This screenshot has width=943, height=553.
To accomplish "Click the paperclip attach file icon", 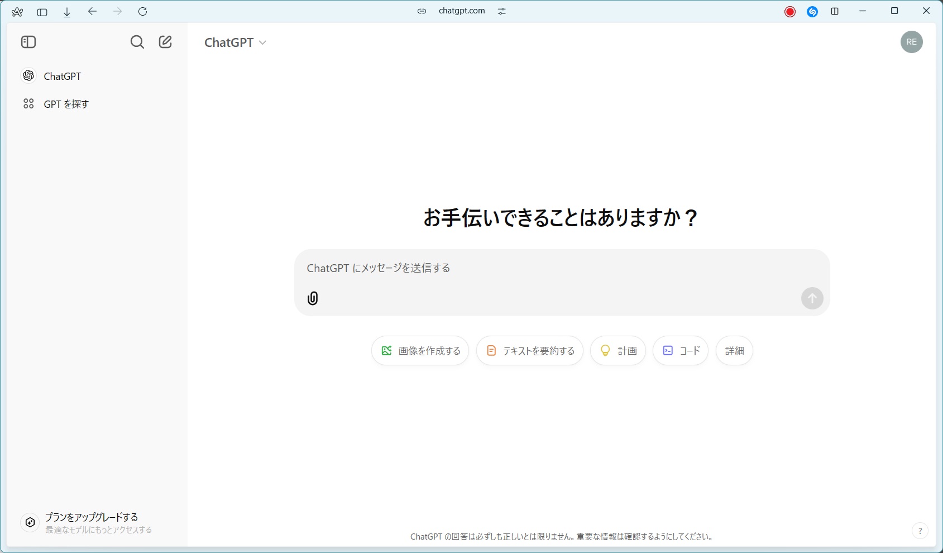I will click(313, 298).
